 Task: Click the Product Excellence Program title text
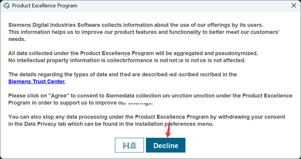pyautogui.click(x=45, y=6)
